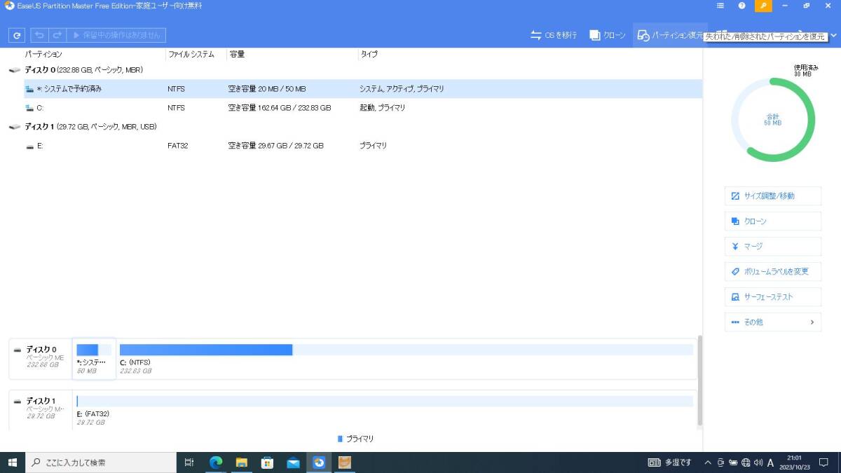This screenshot has height=473, width=841.
Task: Open Microsoft Store from taskbar
Action: (x=267, y=462)
